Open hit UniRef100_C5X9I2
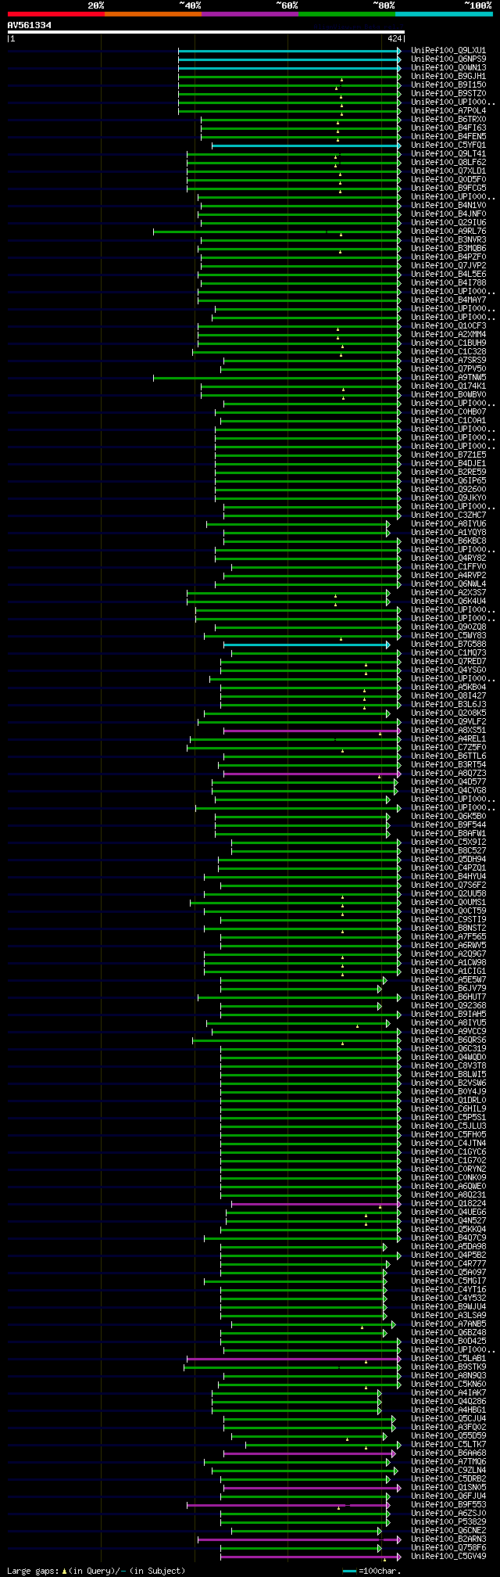 pos(448,842)
